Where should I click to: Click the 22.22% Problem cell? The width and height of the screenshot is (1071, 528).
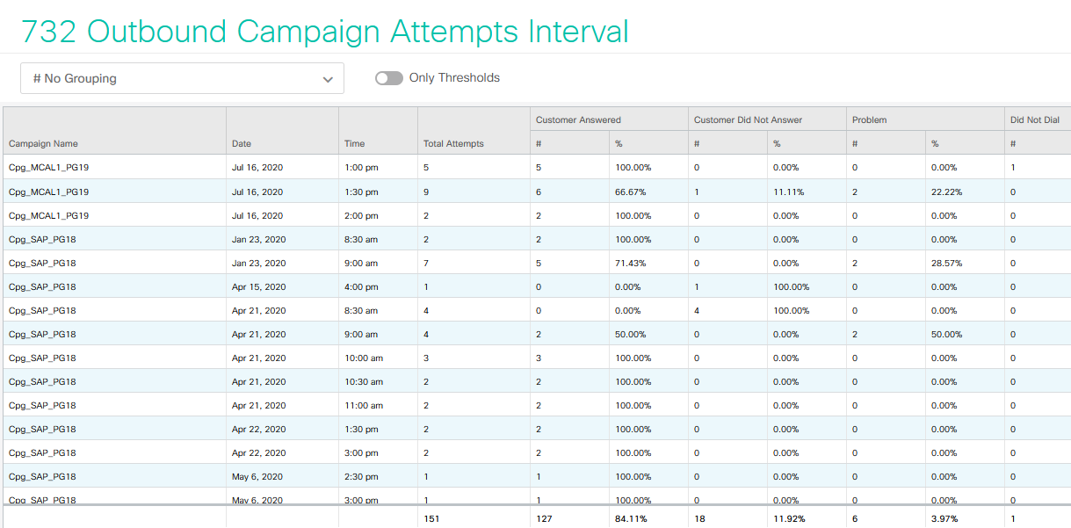tap(946, 192)
